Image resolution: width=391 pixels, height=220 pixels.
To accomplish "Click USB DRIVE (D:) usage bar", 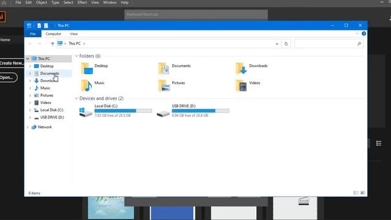I will point(200,111).
